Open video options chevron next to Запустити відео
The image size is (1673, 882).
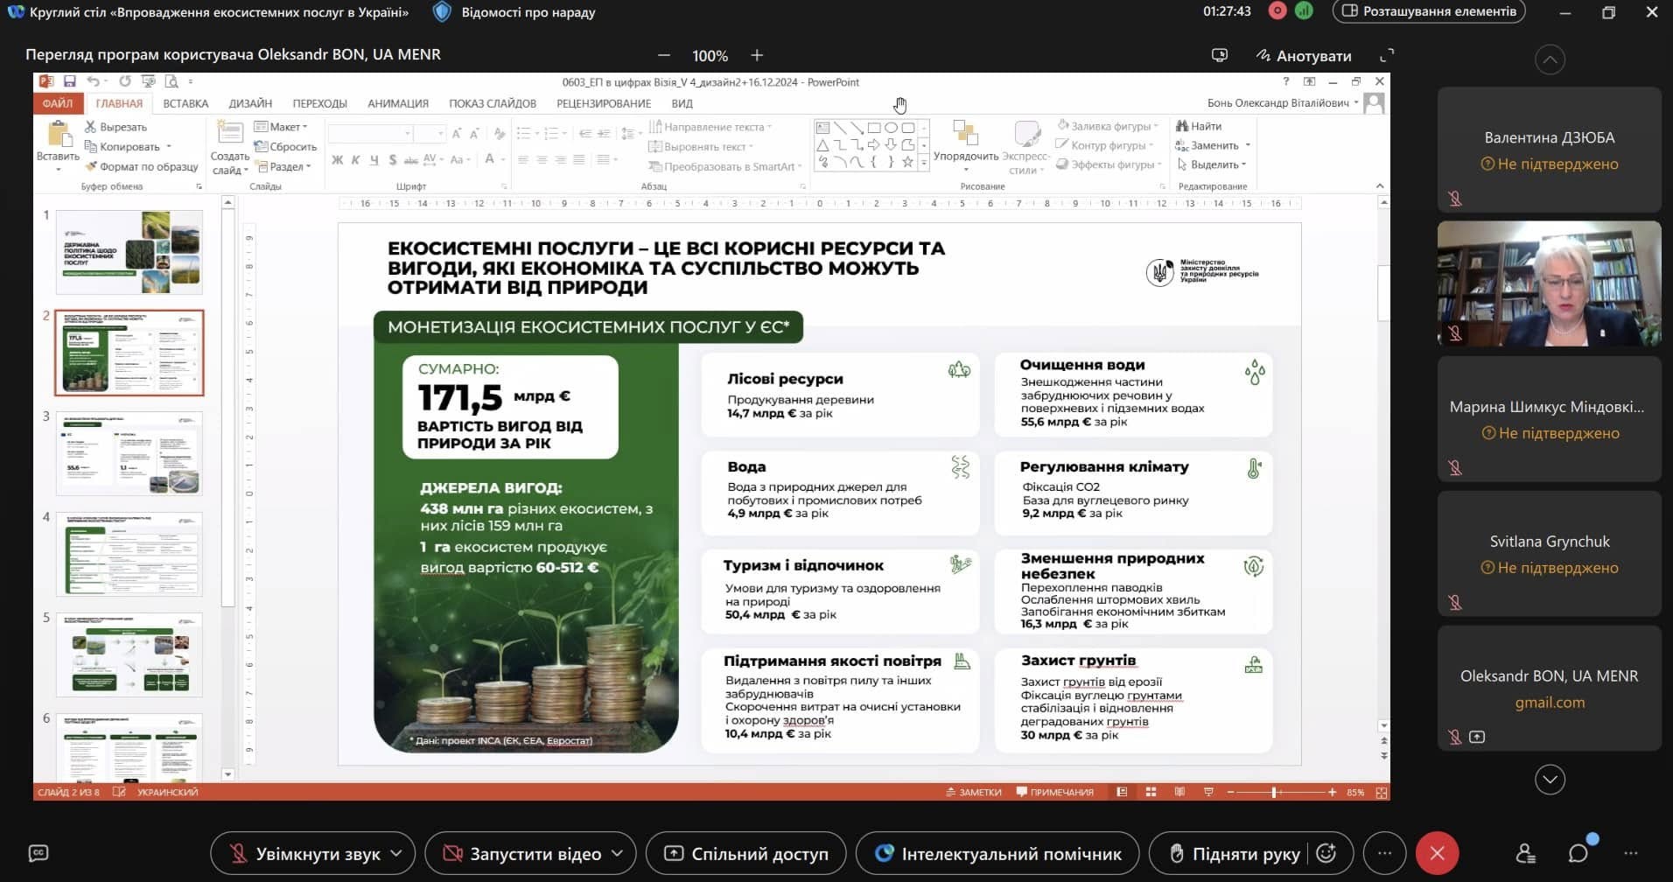point(618,853)
